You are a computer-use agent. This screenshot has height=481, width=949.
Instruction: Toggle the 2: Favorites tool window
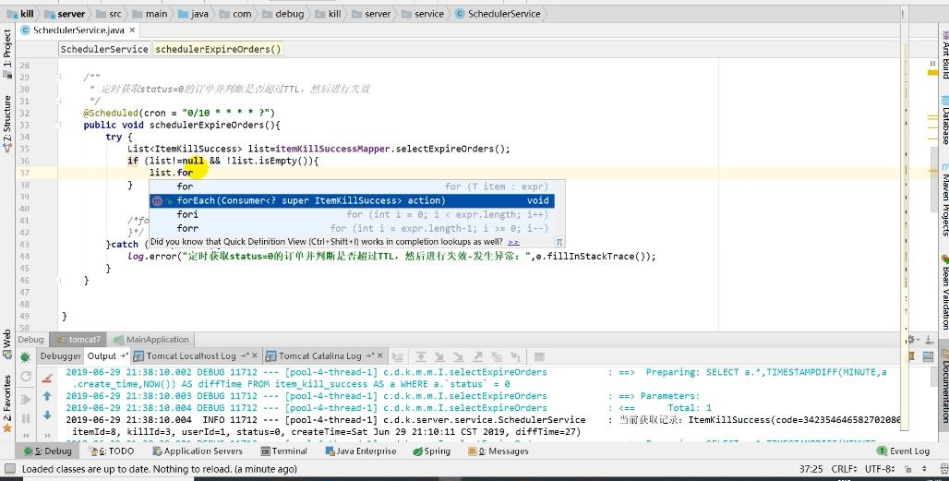(x=6, y=403)
